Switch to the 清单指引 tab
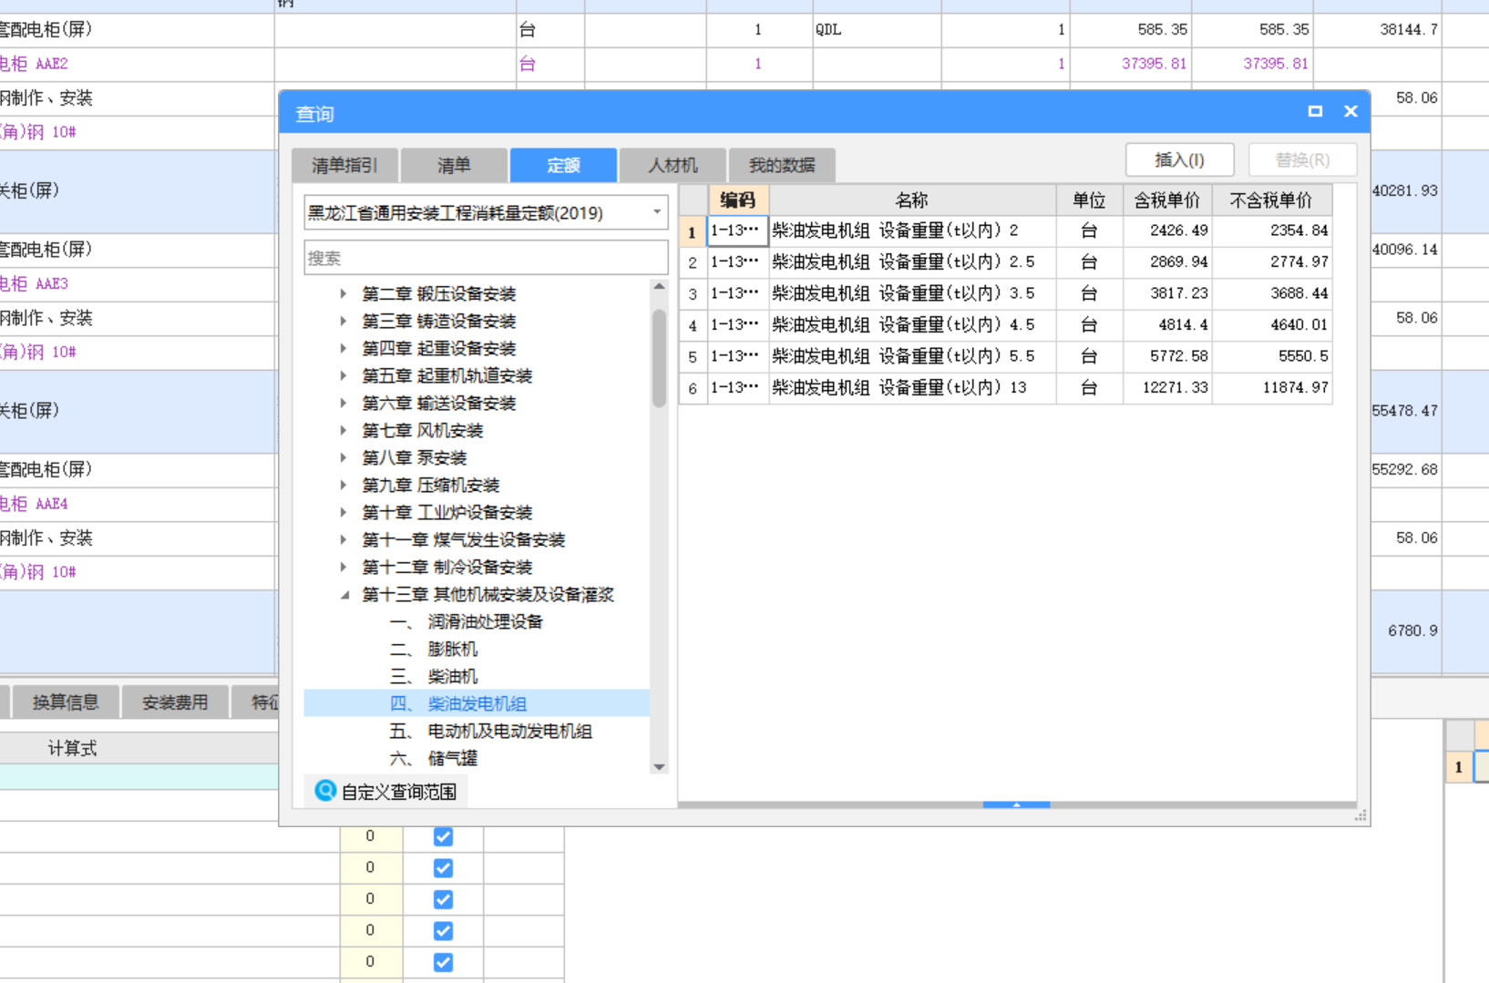This screenshot has width=1489, height=983. click(344, 165)
